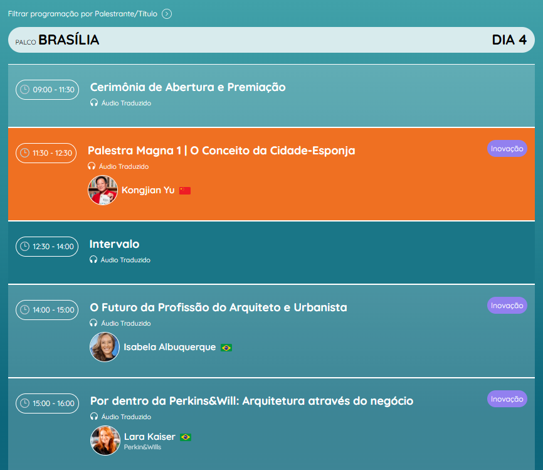Click 'Áudio Traduzido' label under Cerimônia de Abertura
The image size is (543, 470).
126,103
